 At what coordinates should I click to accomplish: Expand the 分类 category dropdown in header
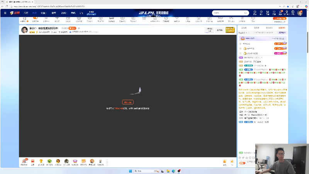(43, 13)
